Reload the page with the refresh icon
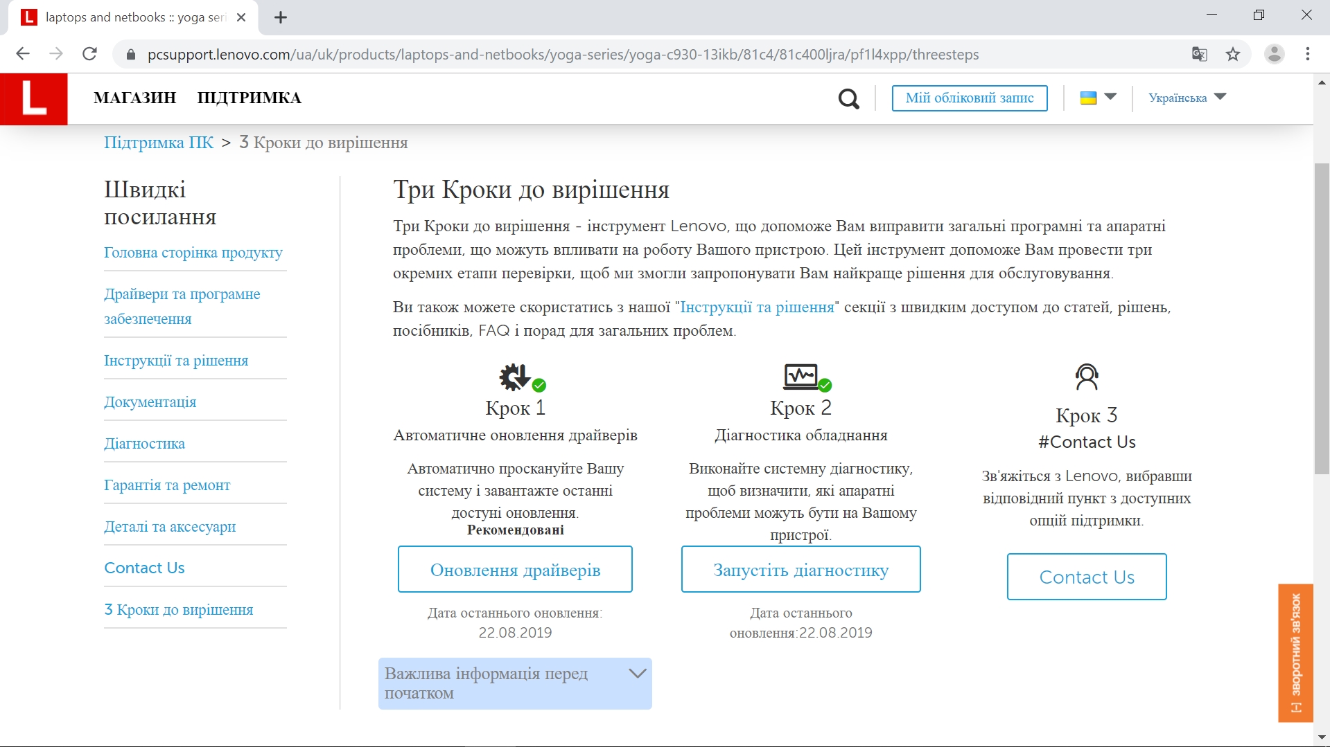Viewport: 1330px width, 747px height. pos(89,54)
